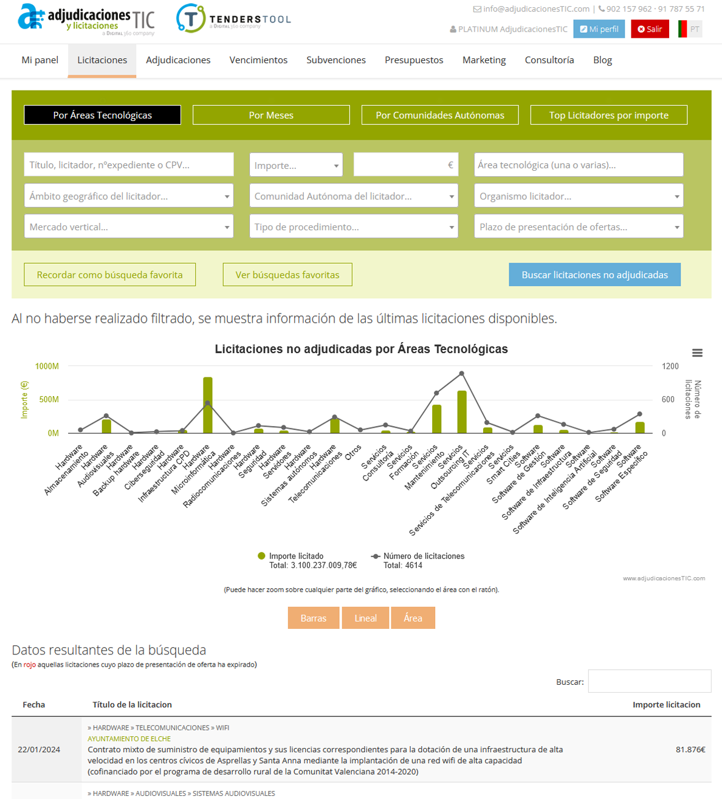Open Plazo de presentación de ofertas dropdown

[x=579, y=227]
